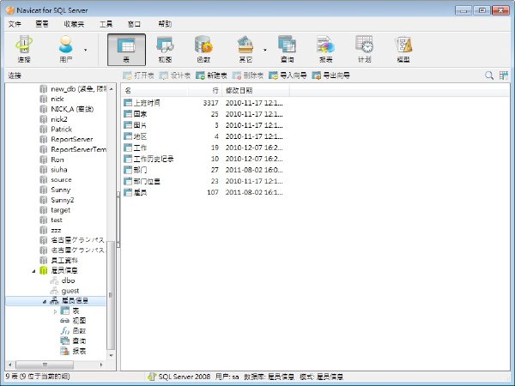Click 删除表 (Delete Table) button
The image size is (515, 386).
point(248,75)
